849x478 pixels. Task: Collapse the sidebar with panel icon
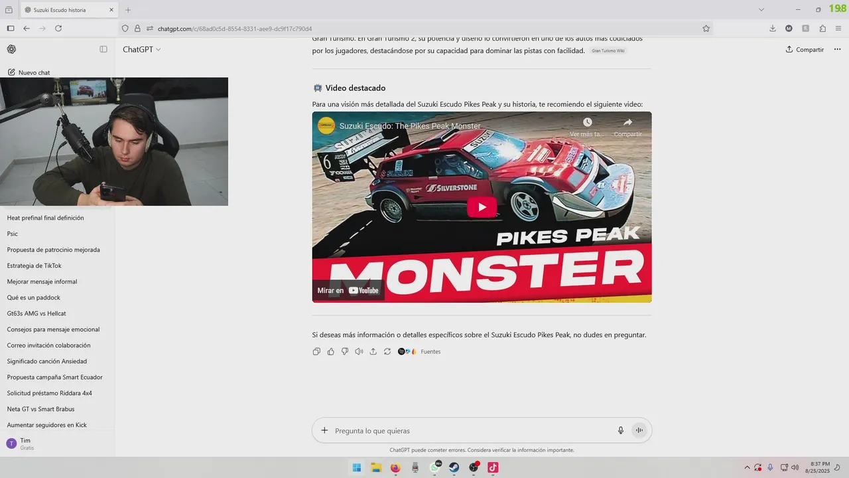pyautogui.click(x=103, y=49)
